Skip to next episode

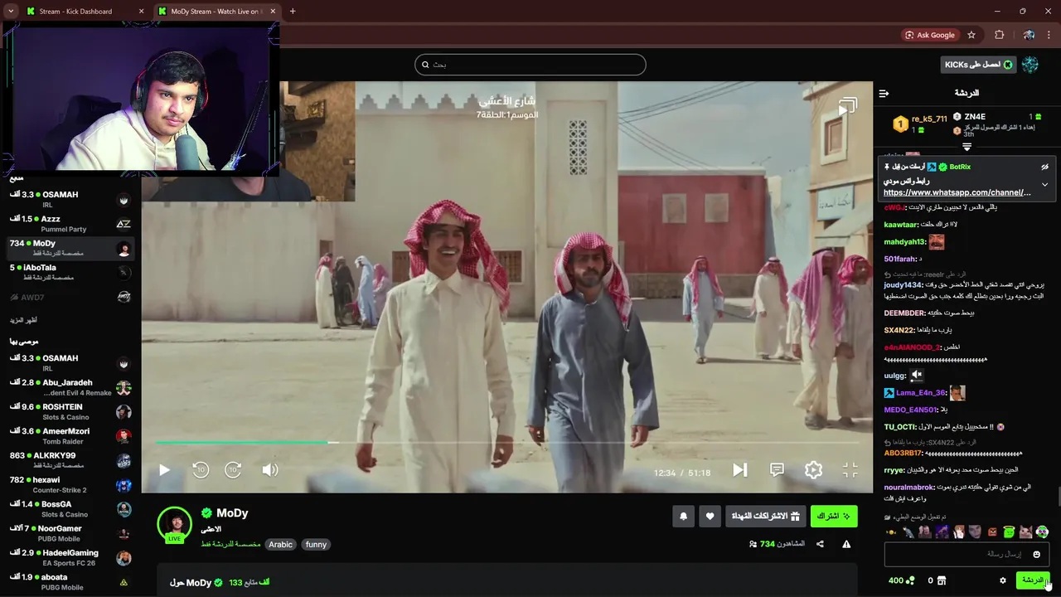click(x=739, y=470)
